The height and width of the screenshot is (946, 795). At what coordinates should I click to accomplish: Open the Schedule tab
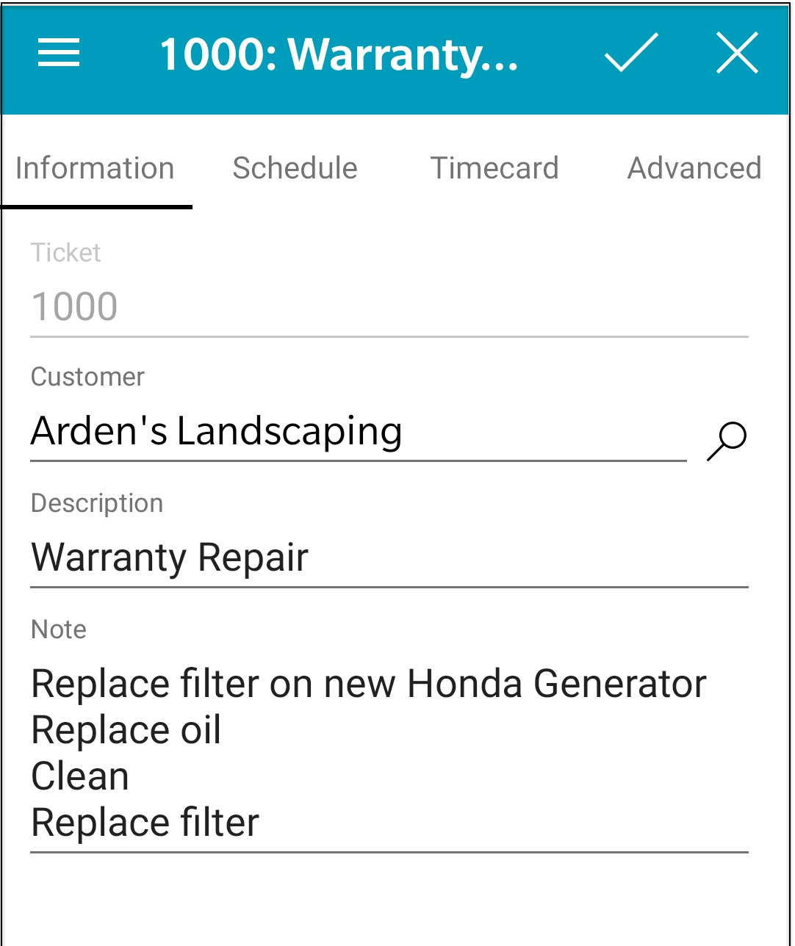295,168
